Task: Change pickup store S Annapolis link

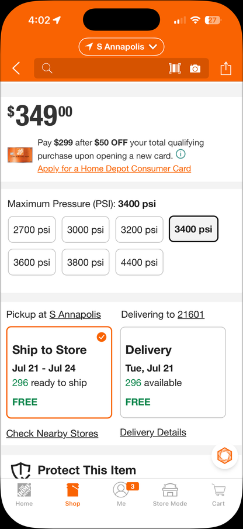Action: 75,314
